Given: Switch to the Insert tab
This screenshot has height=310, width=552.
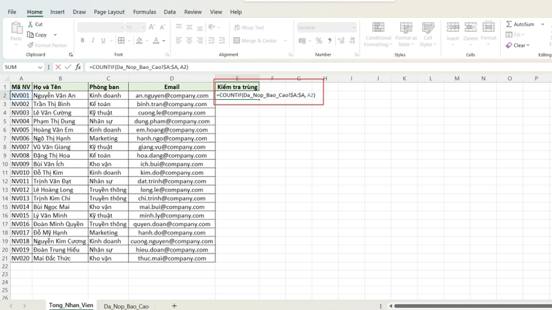Looking at the screenshot, I should tap(57, 12).
